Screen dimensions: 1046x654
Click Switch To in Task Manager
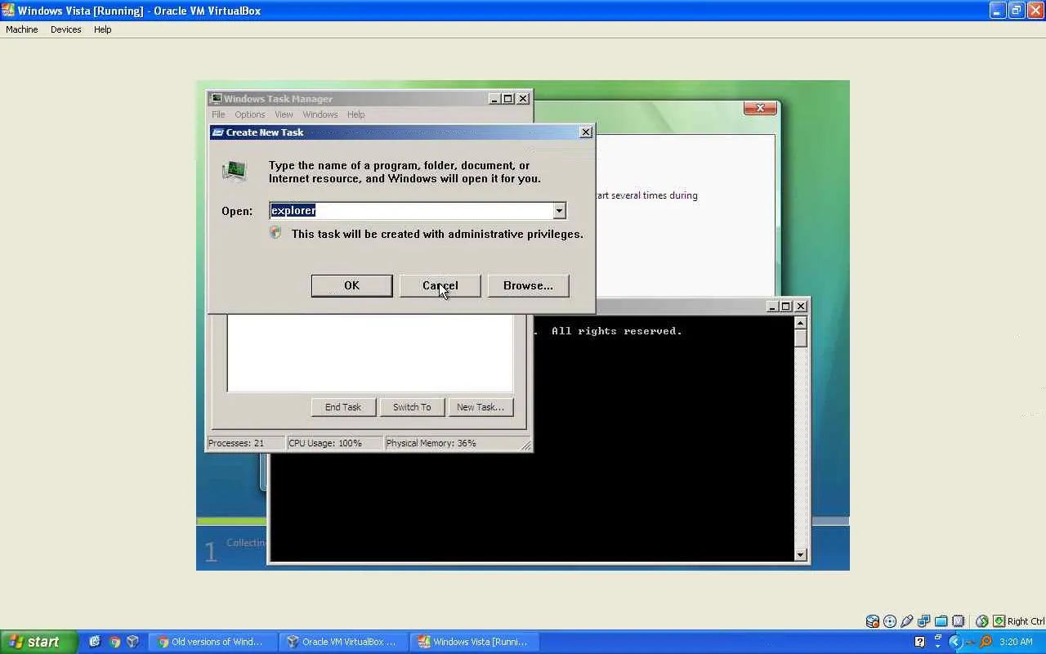point(412,407)
